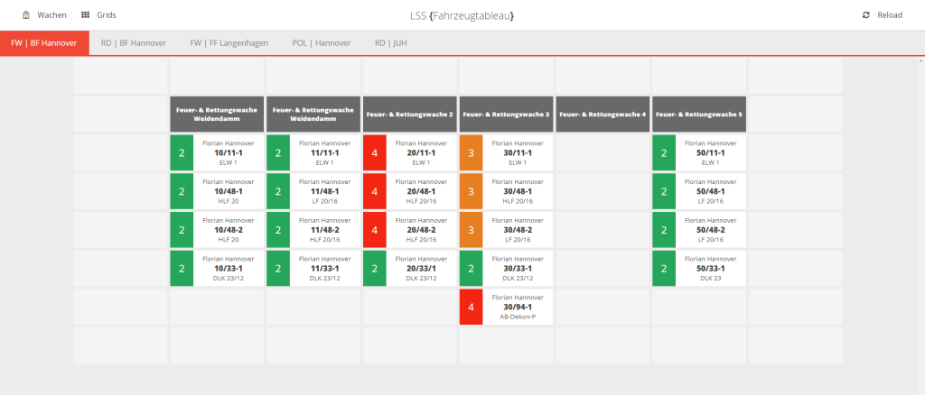Click green status badge of 50/33-1 DLK 23
Image resolution: width=925 pixels, height=395 pixels.
(x=664, y=269)
